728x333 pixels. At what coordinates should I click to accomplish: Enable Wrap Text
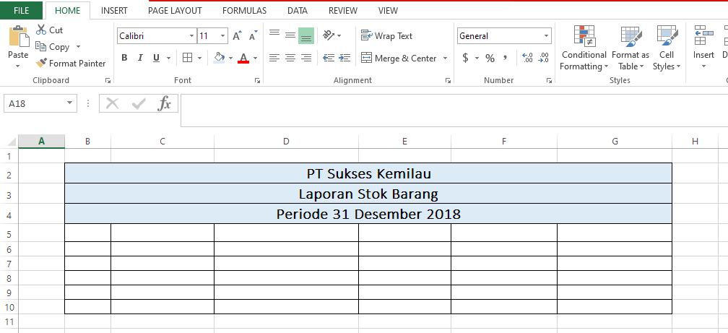pos(387,36)
